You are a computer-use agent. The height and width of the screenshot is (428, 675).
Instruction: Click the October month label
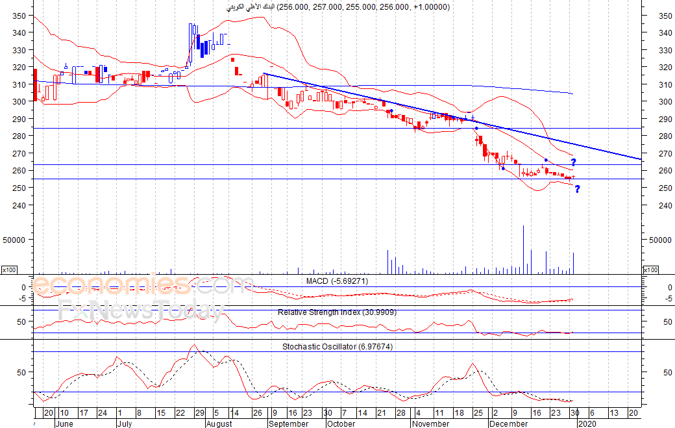[x=341, y=423]
